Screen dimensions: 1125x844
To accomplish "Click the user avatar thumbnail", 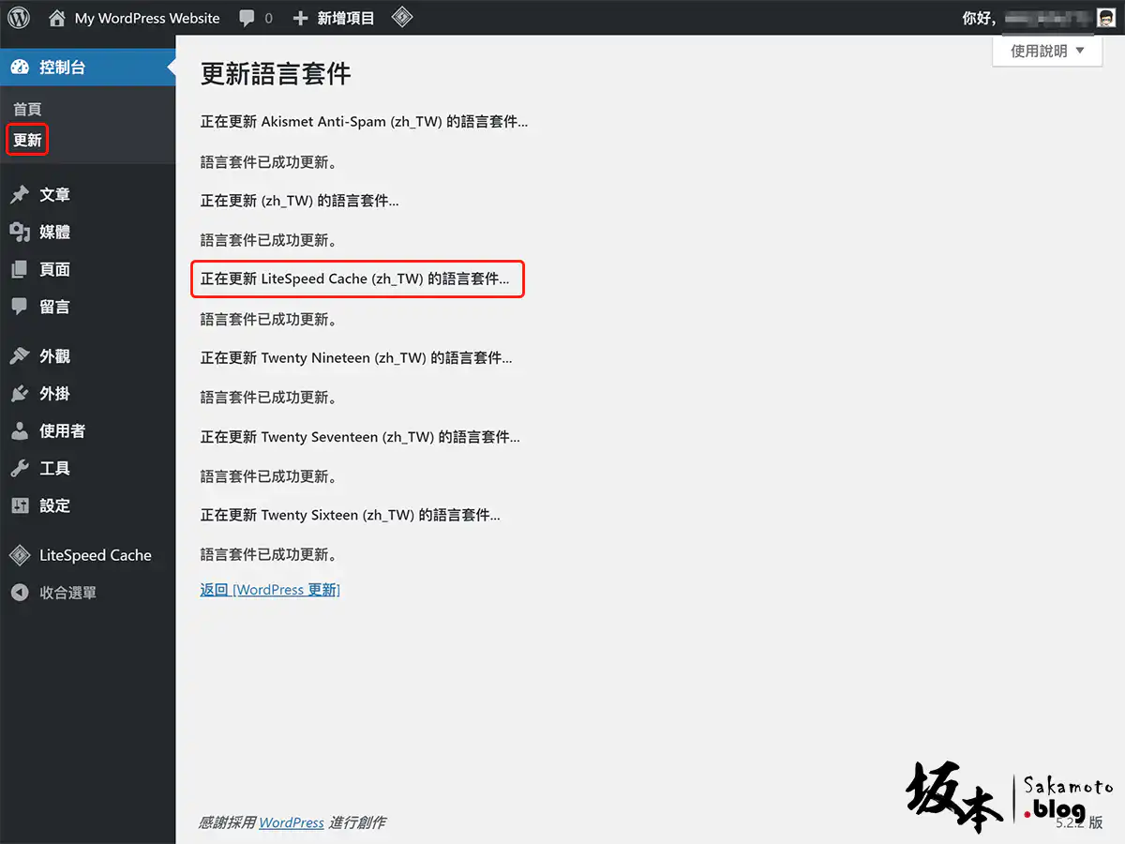I will (1106, 18).
